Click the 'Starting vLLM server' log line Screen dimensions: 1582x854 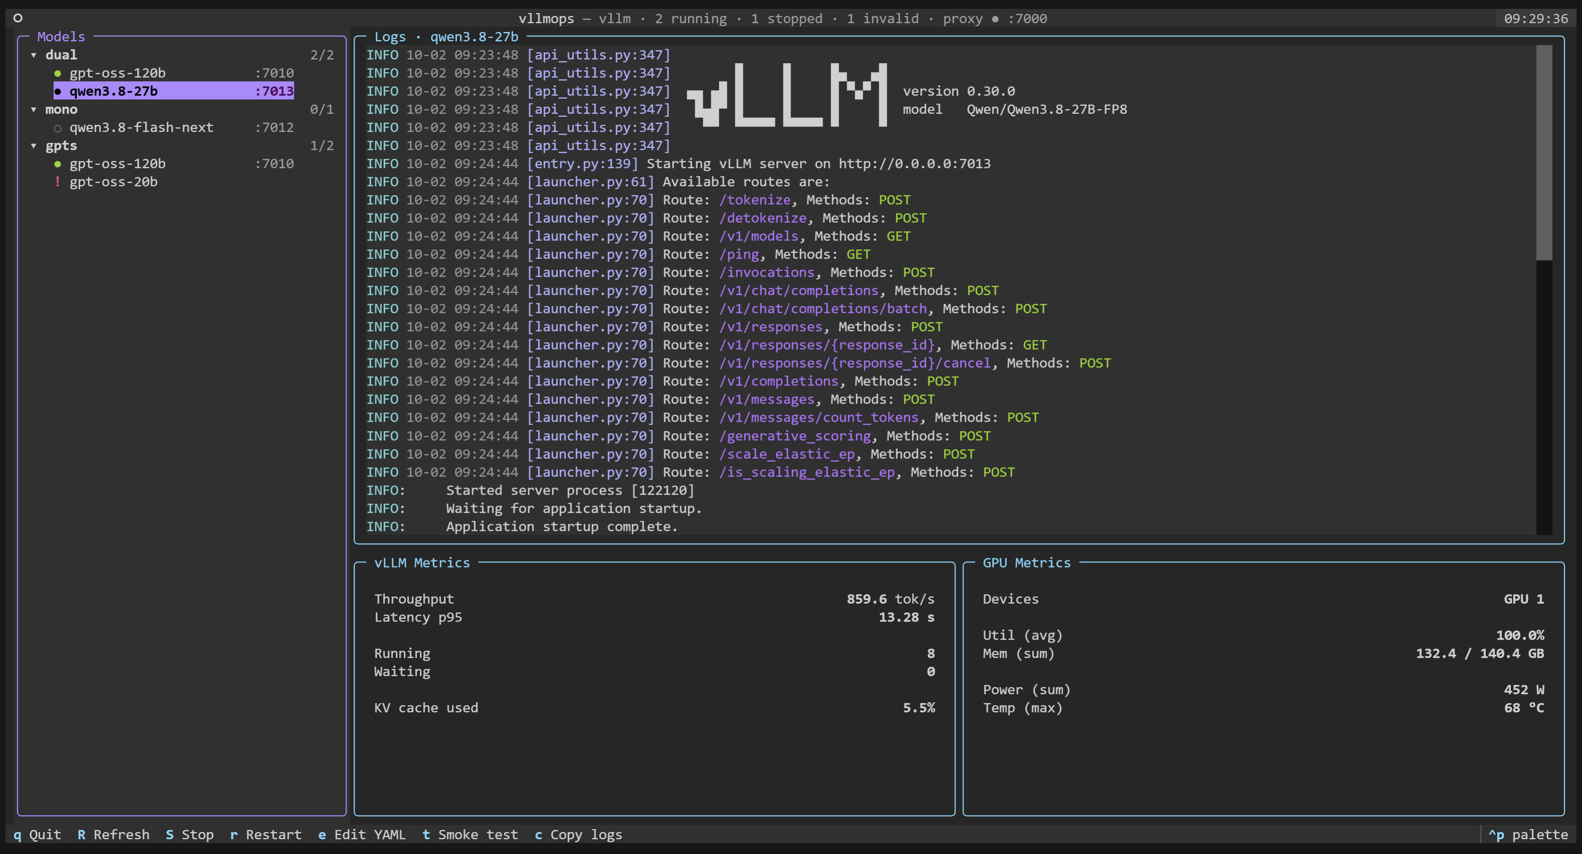point(679,164)
